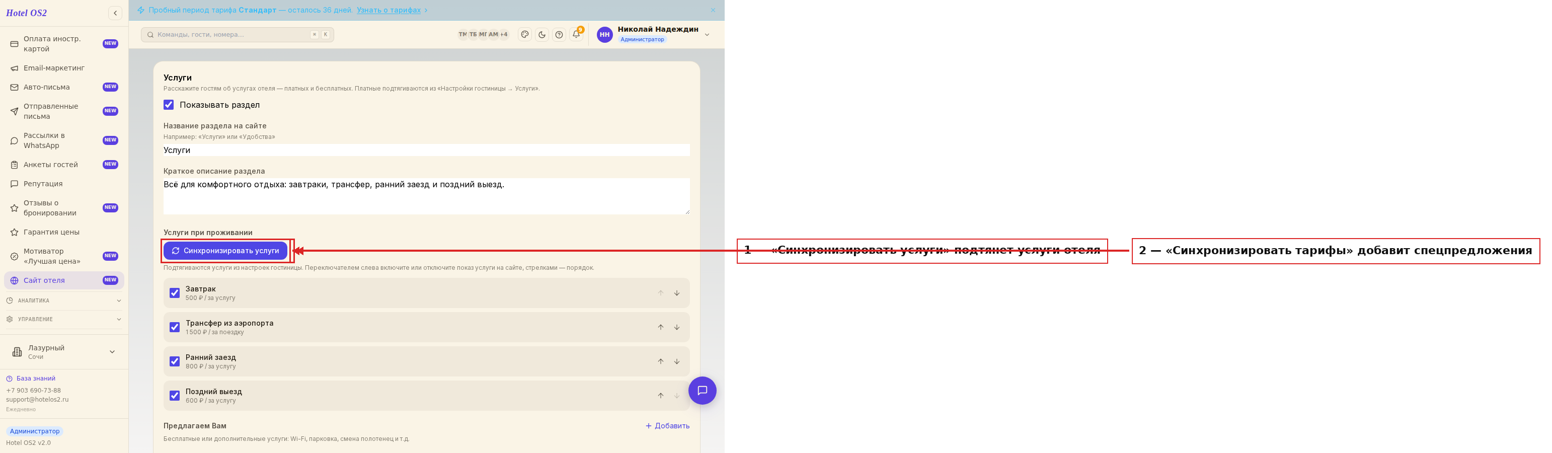Toggle the Ранний заезд service checkbox
This screenshot has height=453, width=1552.
175,361
